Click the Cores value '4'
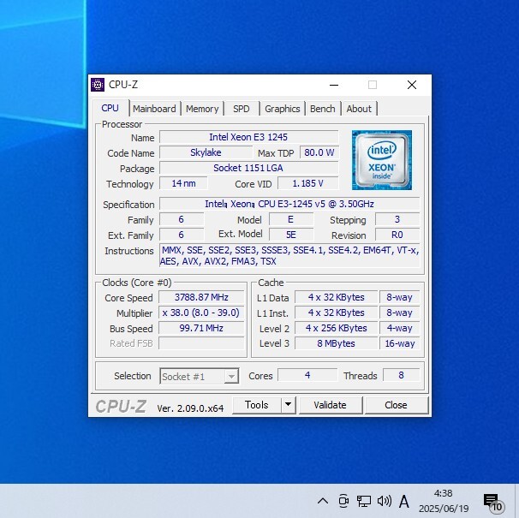The height and width of the screenshot is (518, 519). tap(307, 375)
